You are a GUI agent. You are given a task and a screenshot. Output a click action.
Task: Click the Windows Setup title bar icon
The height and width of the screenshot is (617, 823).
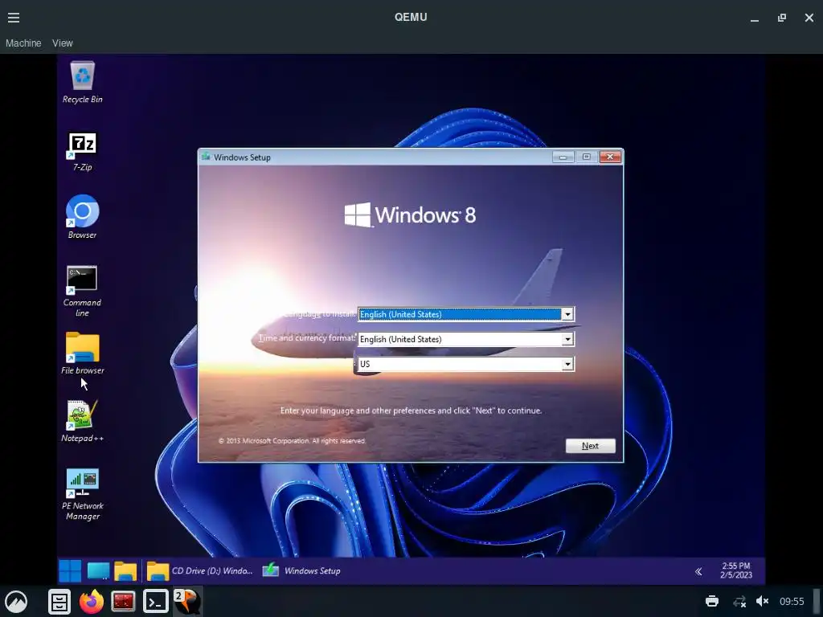(x=207, y=157)
